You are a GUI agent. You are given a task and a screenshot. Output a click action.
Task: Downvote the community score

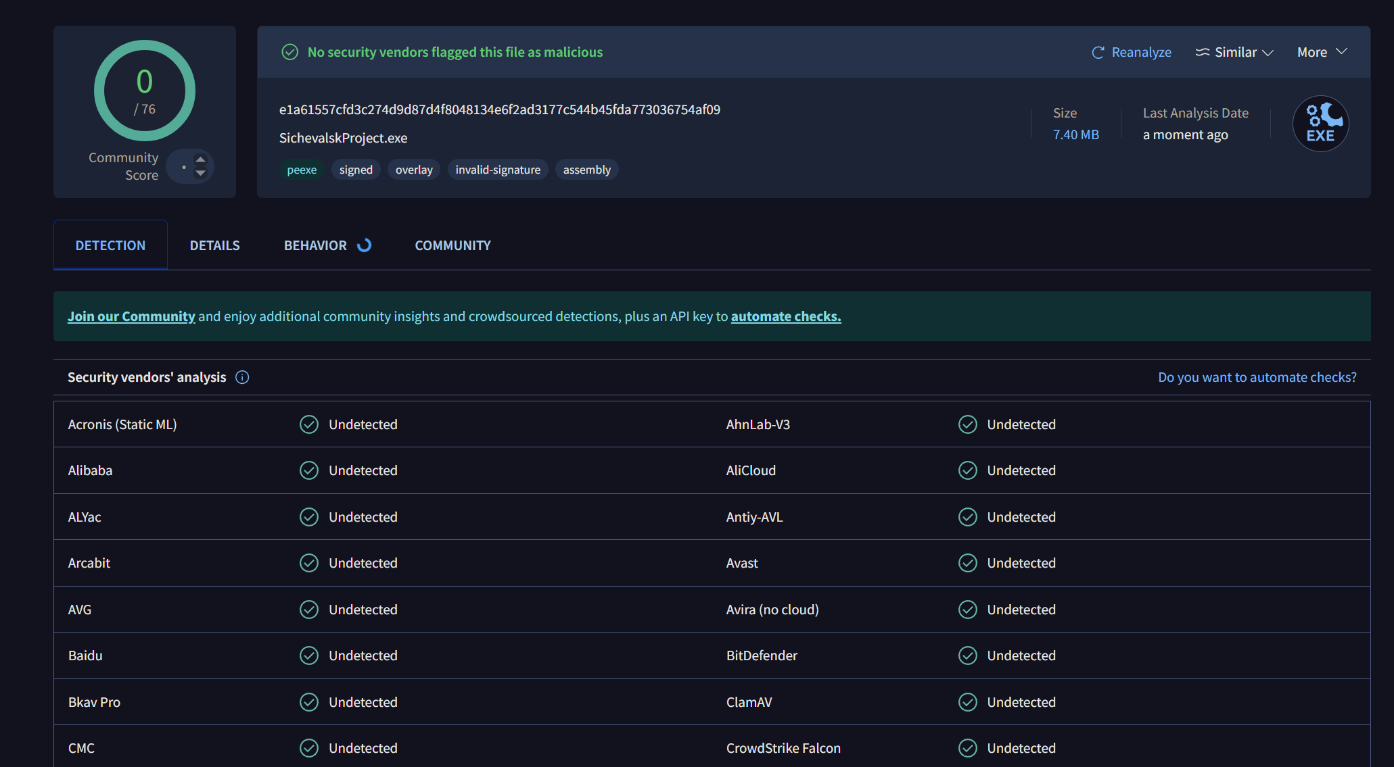pyautogui.click(x=200, y=174)
